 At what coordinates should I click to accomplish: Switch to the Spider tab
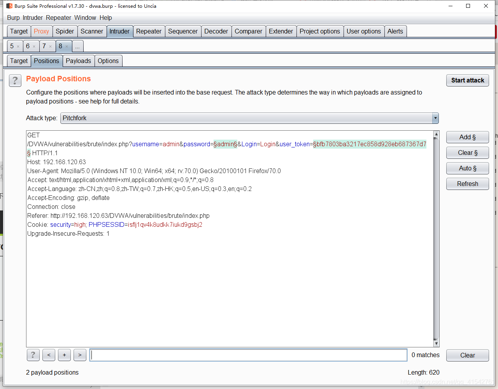(65, 31)
